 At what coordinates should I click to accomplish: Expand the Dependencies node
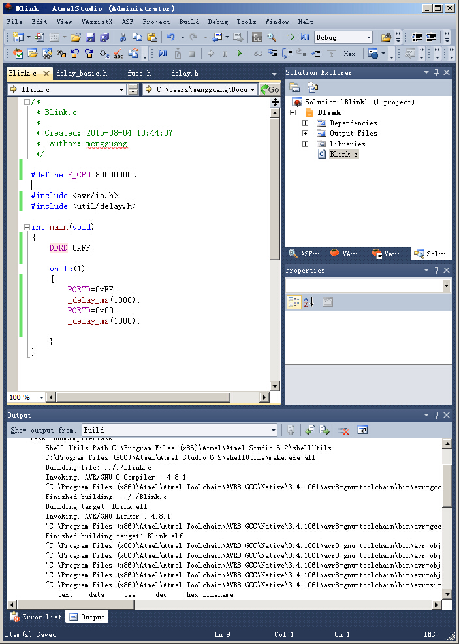tap(305, 123)
